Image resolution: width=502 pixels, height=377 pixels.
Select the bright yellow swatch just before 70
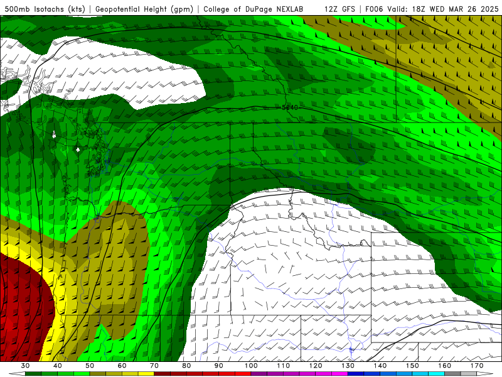[146, 374]
